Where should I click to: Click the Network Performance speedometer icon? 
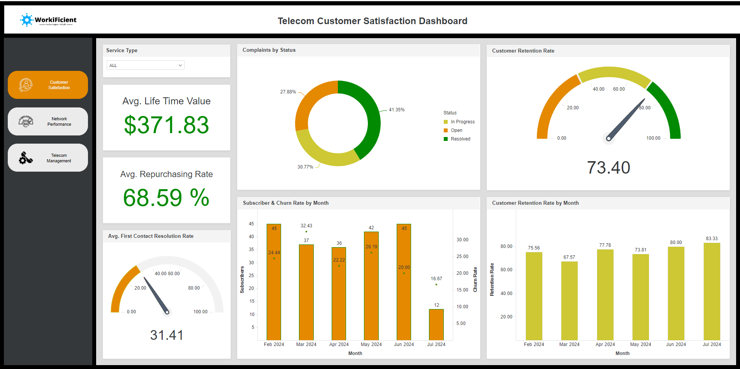26,121
